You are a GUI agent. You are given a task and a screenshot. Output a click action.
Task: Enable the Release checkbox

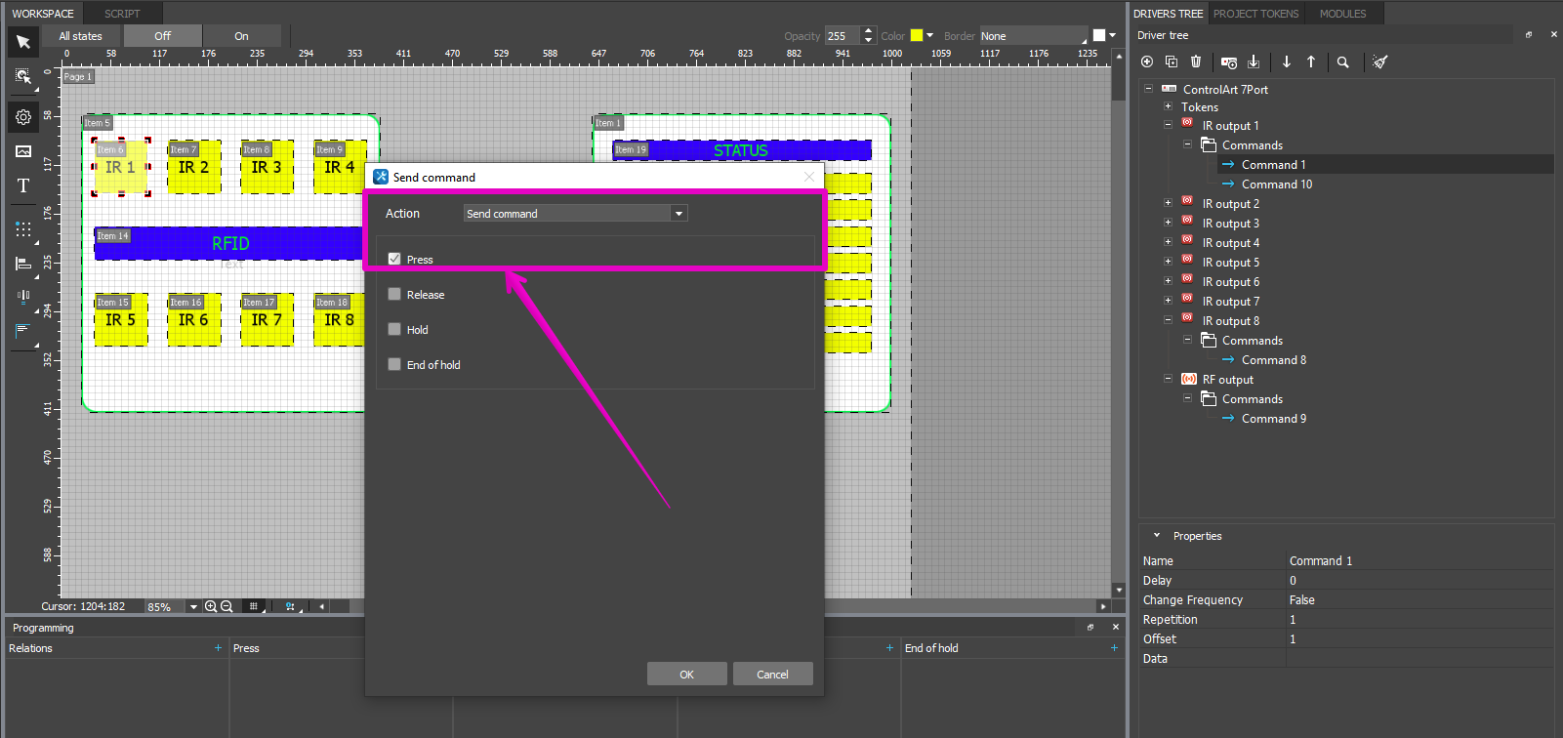pos(394,294)
